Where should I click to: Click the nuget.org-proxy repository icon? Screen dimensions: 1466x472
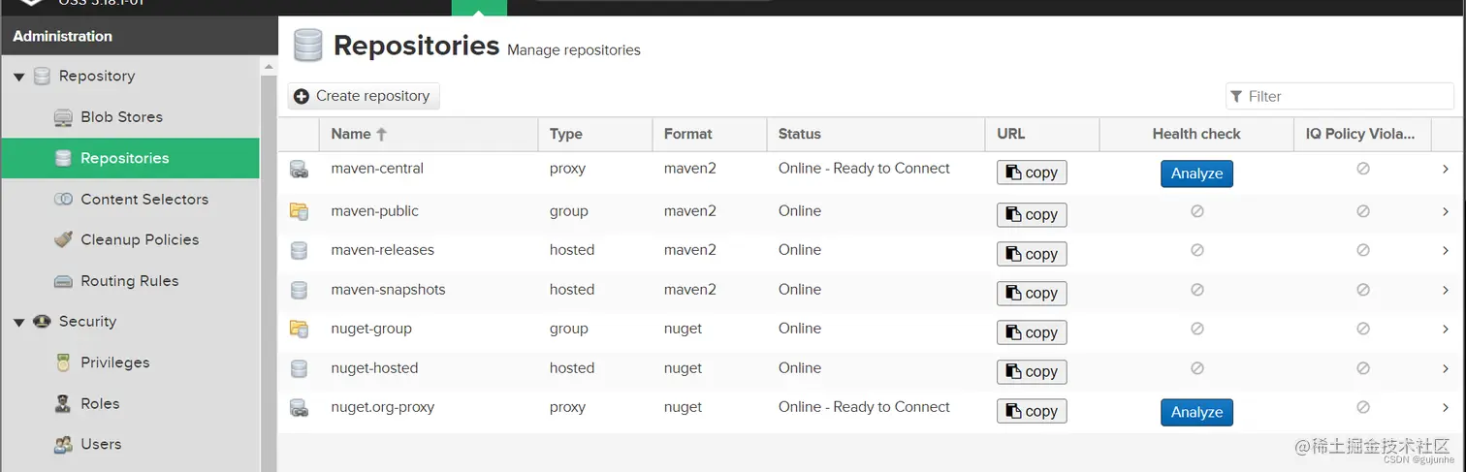coord(299,408)
